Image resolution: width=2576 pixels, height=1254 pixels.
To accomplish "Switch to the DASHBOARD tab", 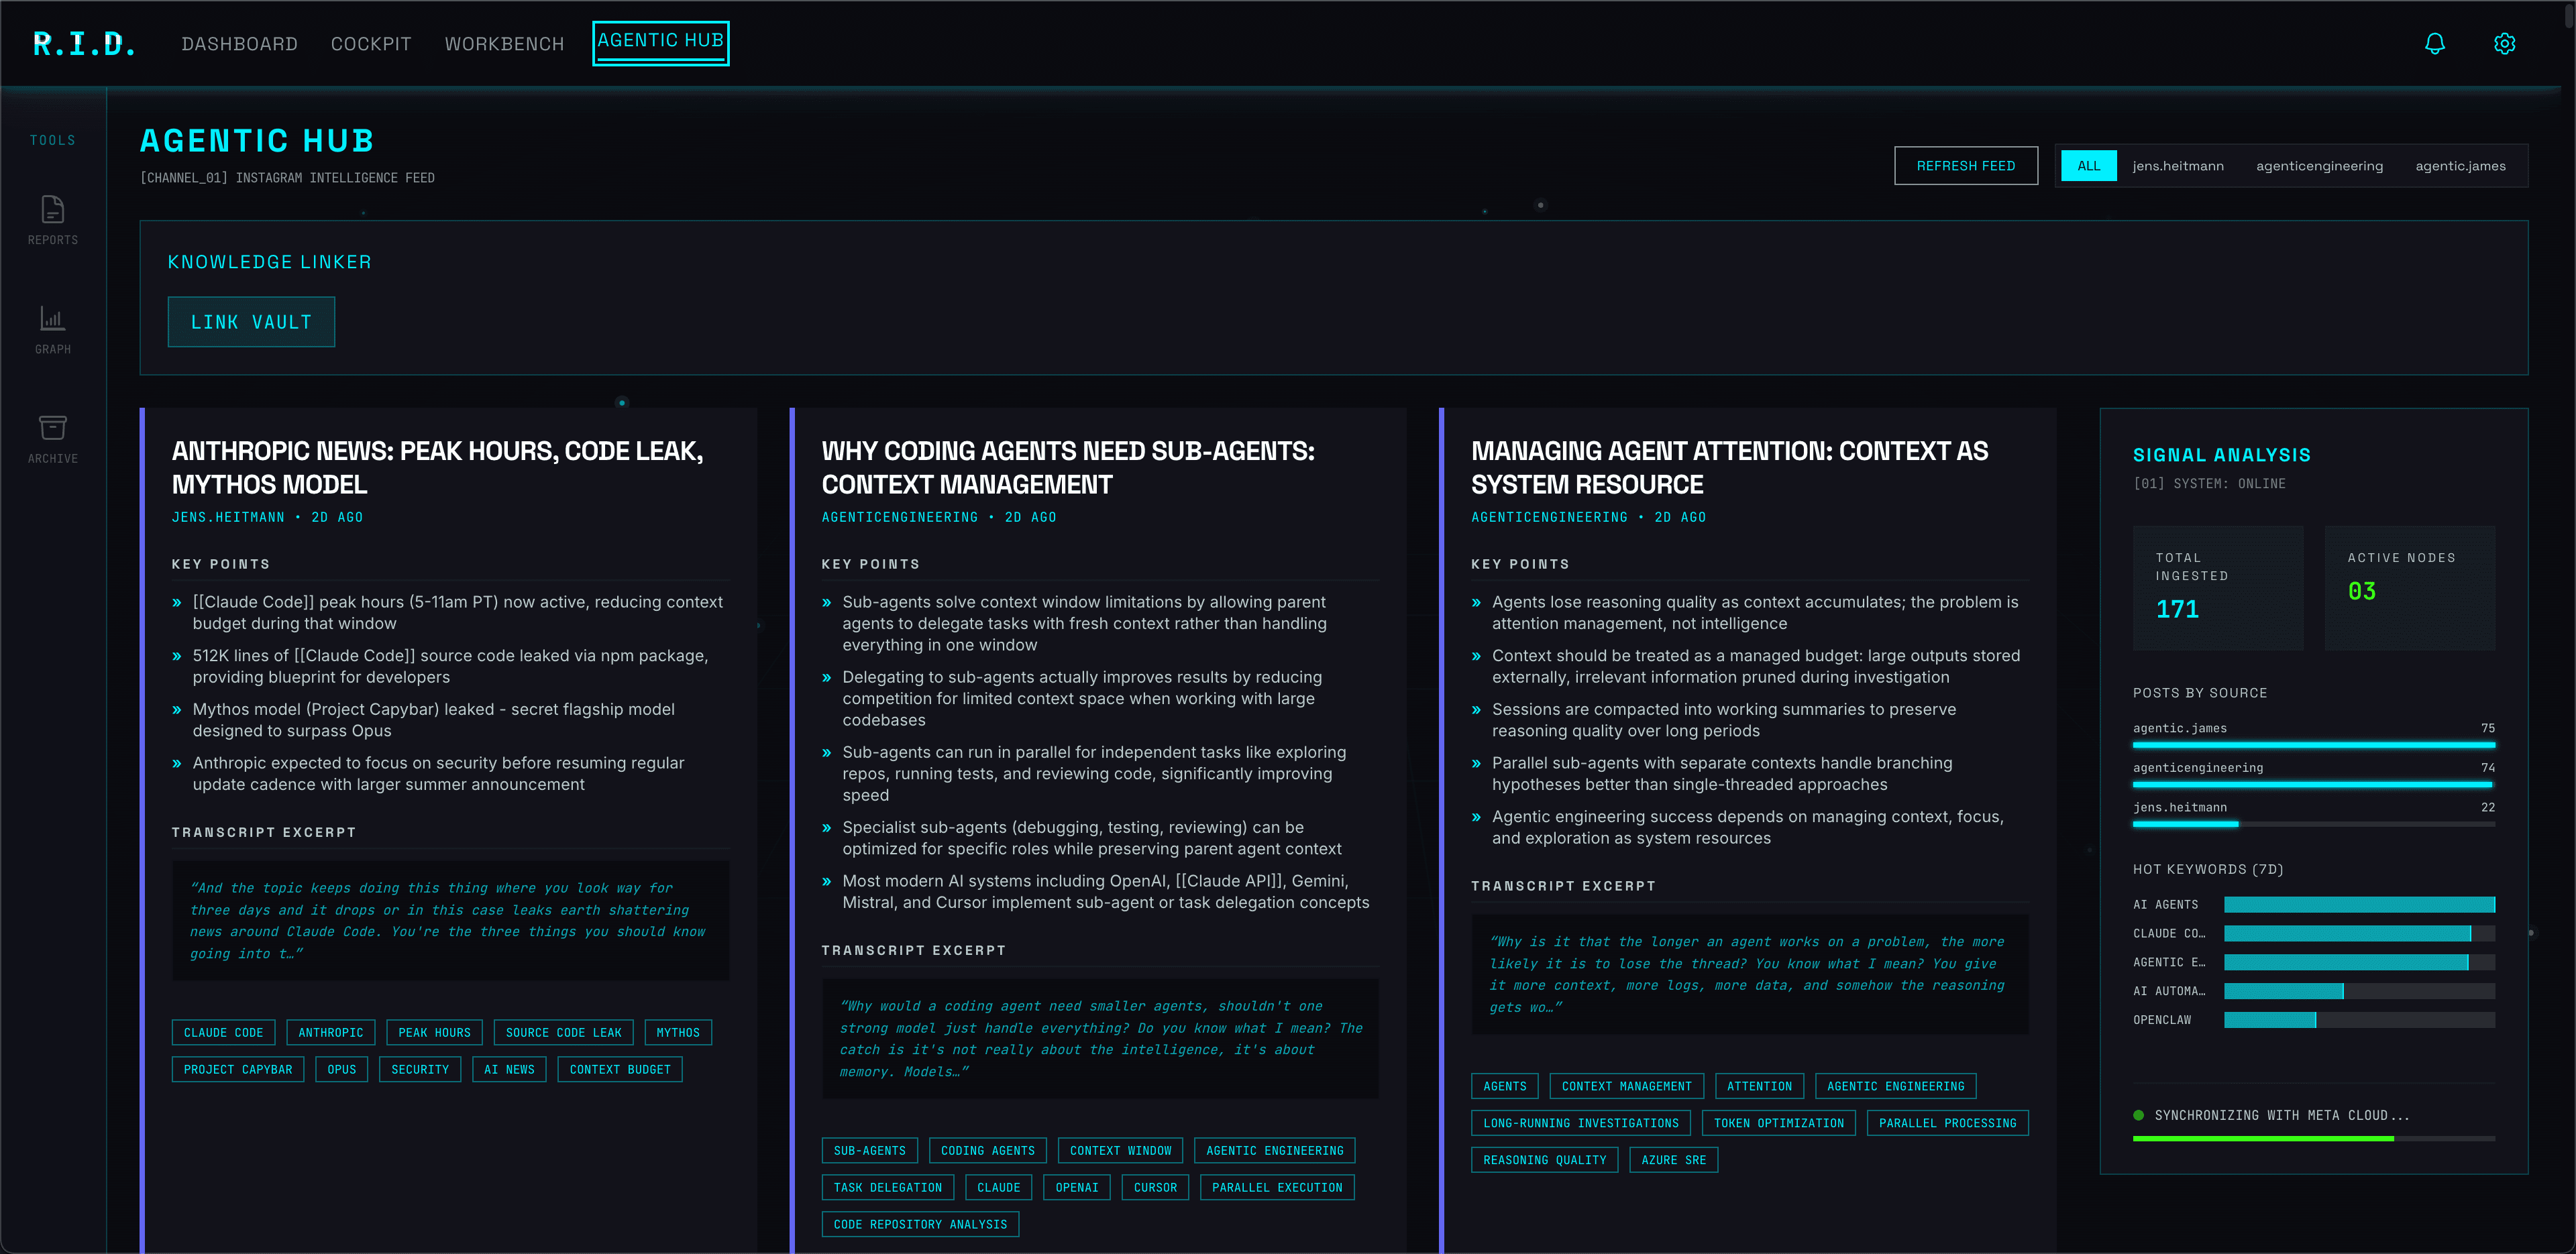I will pyautogui.click(x=239, y=43).
